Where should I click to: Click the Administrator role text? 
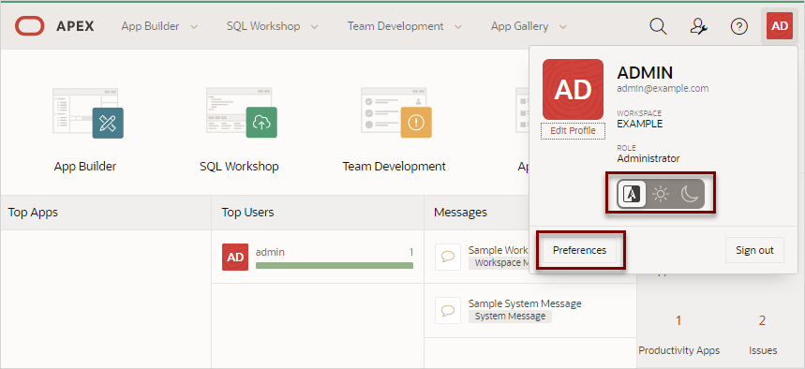pos(648,158)
